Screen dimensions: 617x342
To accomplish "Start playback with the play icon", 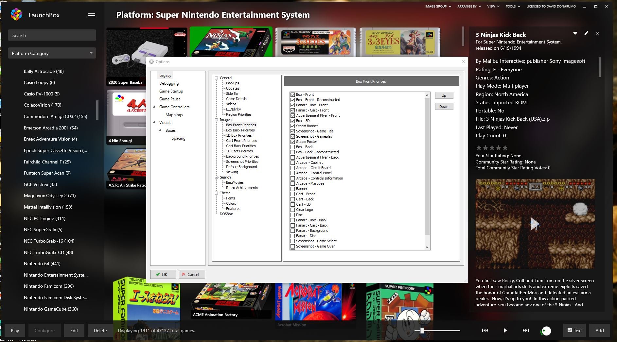I will coord(505,331).
